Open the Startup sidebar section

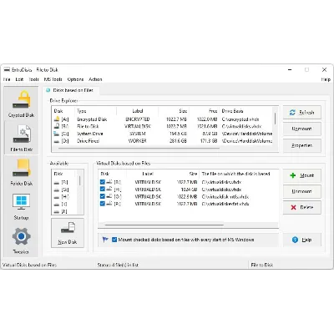click(x=21, y=206)
